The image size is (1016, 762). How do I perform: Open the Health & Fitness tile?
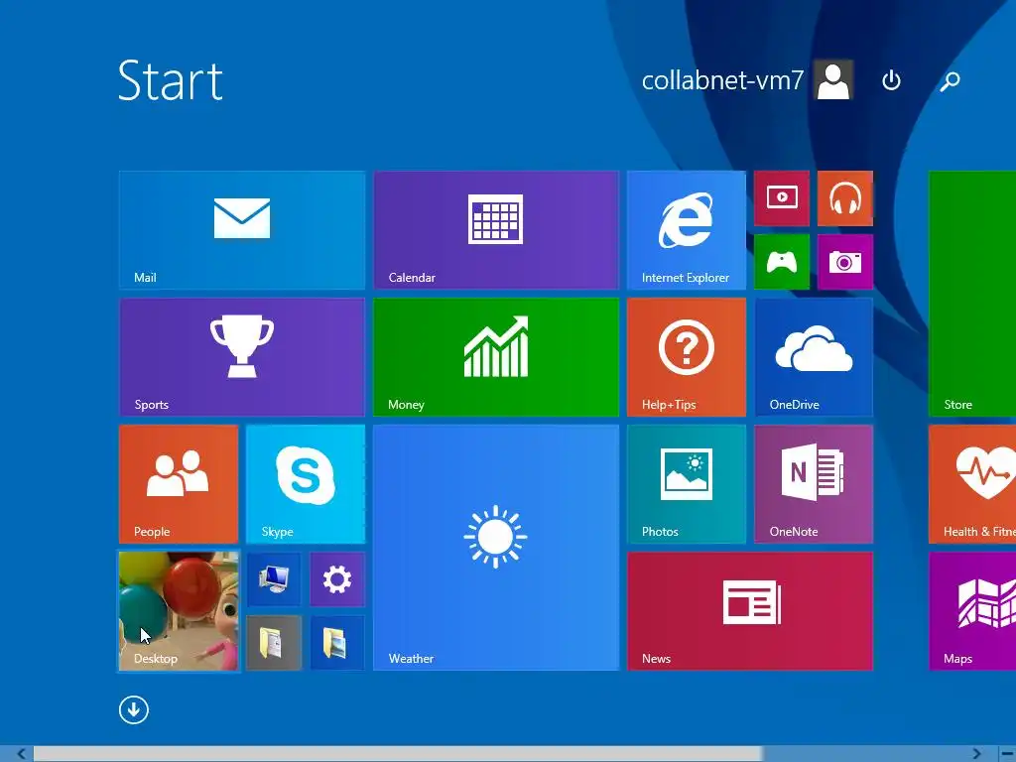(972, 484)
